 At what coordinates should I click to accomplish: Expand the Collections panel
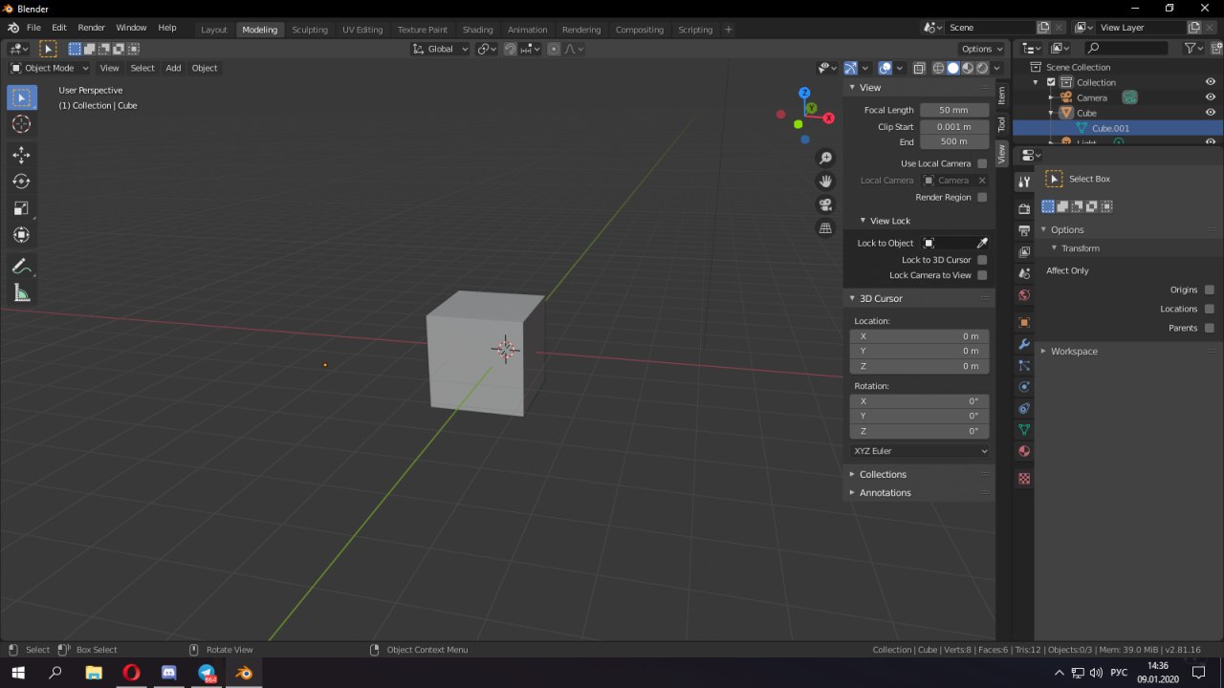[x=882, y=474]
